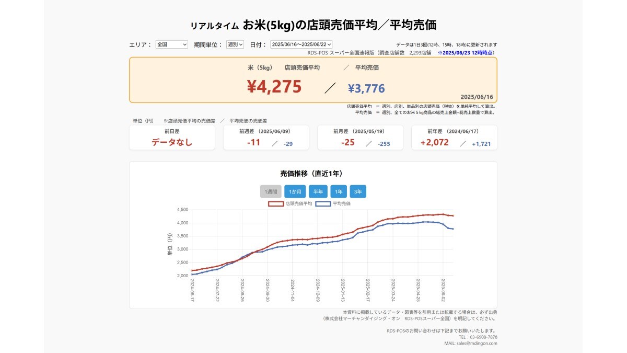Click the ¥3,776 average selling price
This screenshot has width=627, height=353.
point(366,87)
